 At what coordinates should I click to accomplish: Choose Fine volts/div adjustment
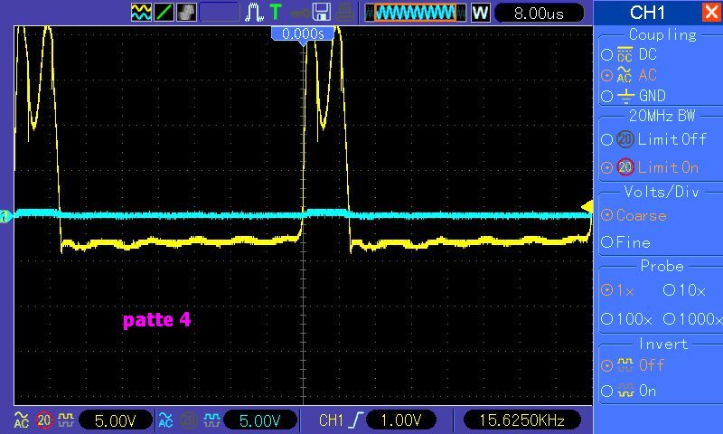click(606, 242)
